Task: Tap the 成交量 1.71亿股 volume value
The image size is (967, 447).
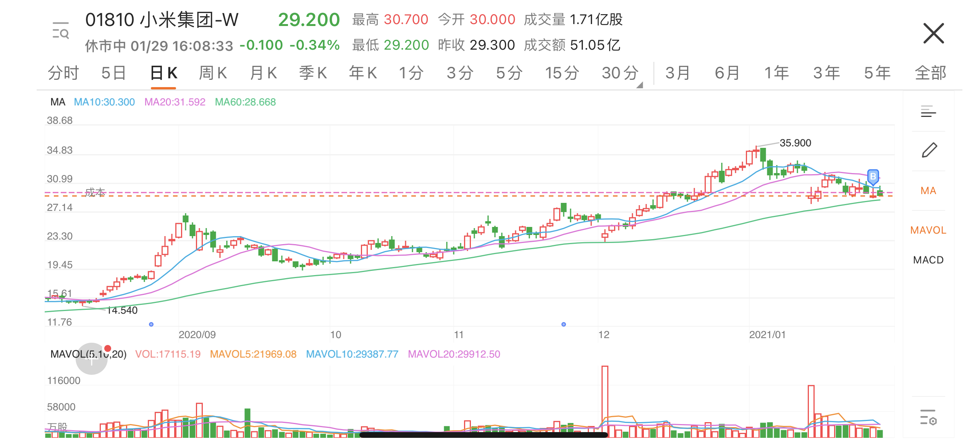Action: (573, 19)
